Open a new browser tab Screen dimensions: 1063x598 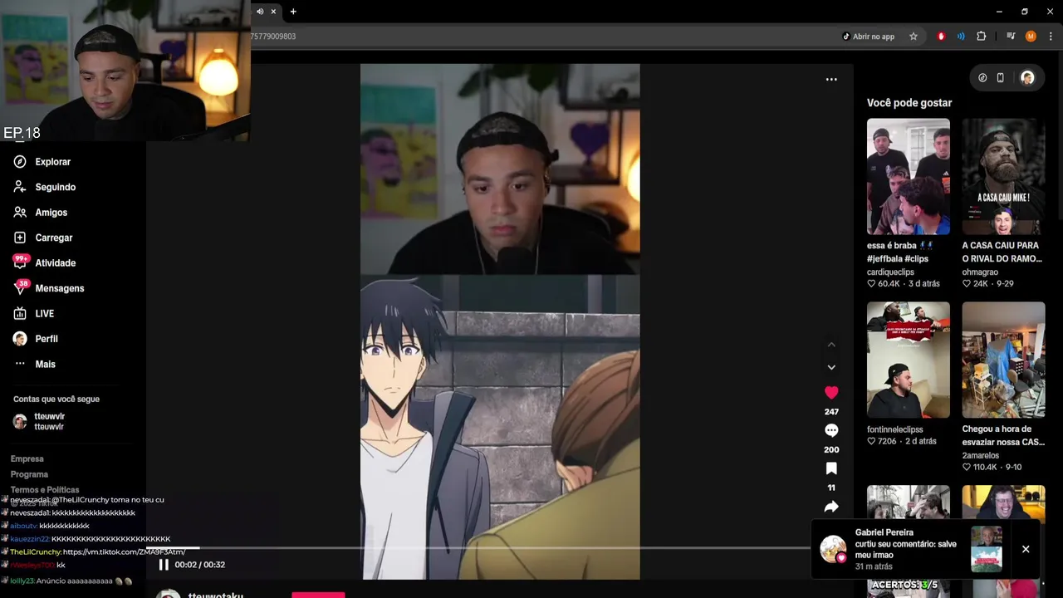click(x=293, y=12)
